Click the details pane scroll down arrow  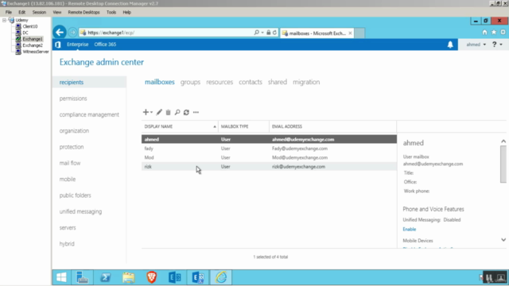(x=503, y=240)
